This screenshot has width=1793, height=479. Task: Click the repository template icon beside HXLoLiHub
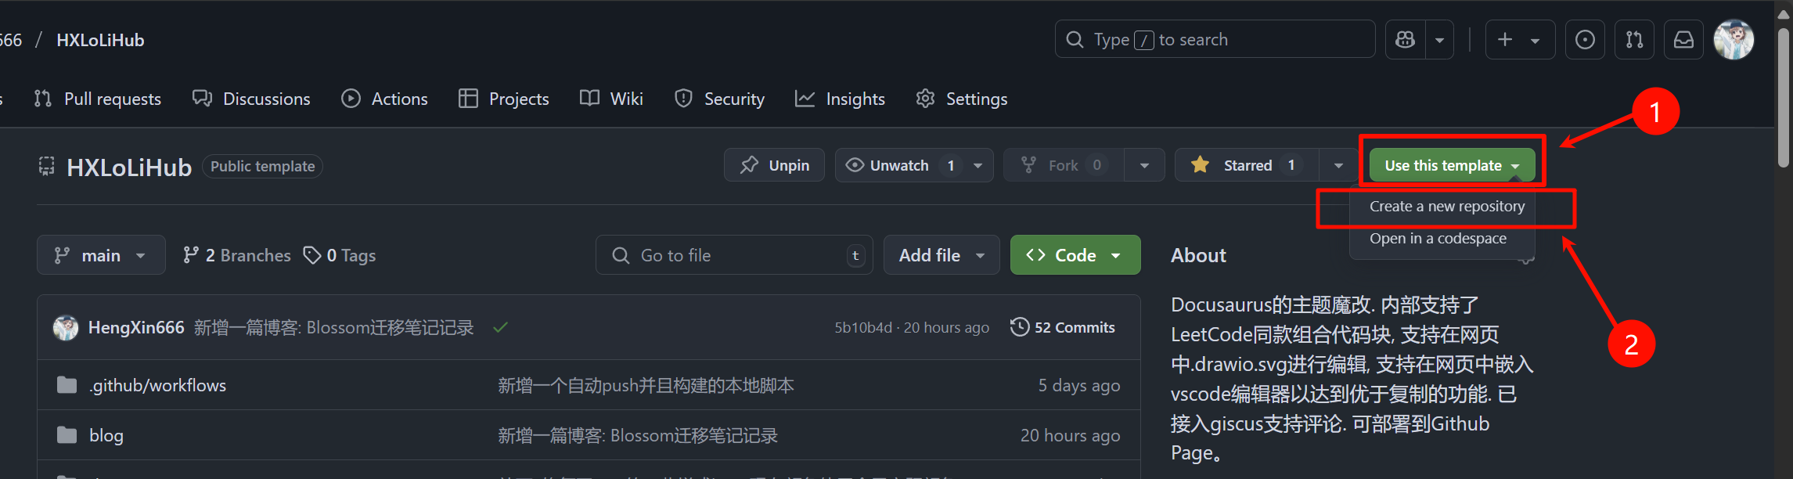(x=47, y=166)
